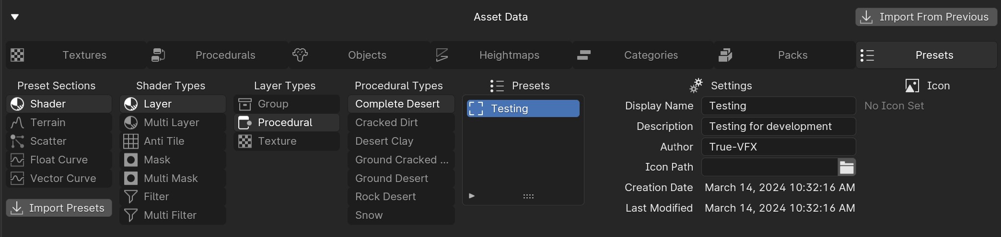Viewport: 1001px width, 237px height.
Task: Choose the Texture layer type
Action: point(286,141)
